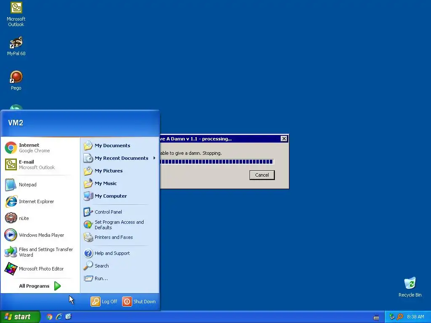Open Printers and Faxes
The height and width of the screenshot is (323, 431).
120,237
